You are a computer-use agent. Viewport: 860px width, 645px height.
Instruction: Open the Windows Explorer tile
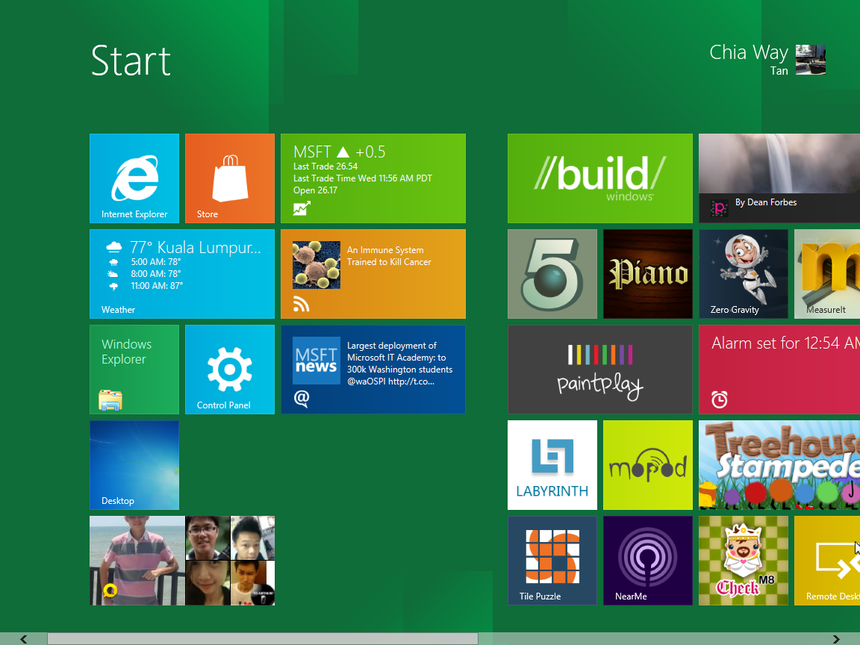pos(134,370)
